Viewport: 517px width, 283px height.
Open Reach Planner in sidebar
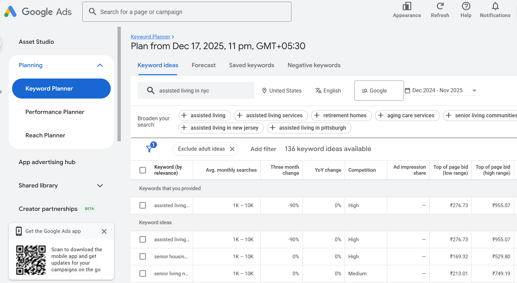tap(46, 135)
